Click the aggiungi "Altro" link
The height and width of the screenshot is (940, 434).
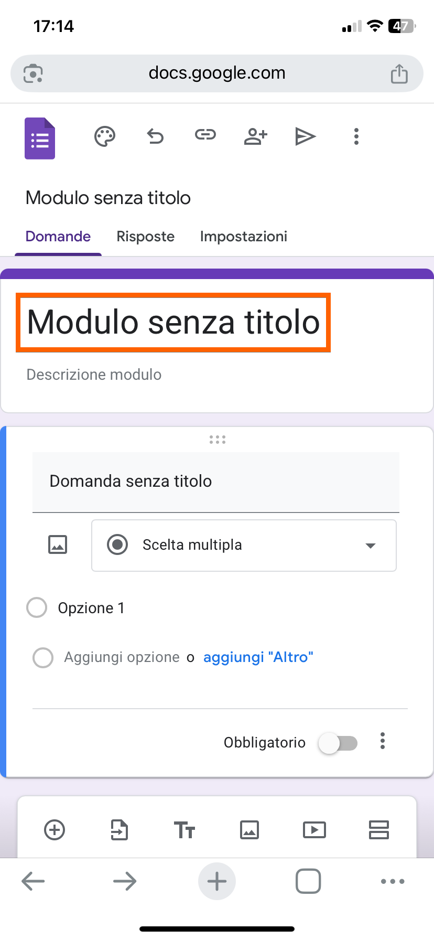point(258,657)
